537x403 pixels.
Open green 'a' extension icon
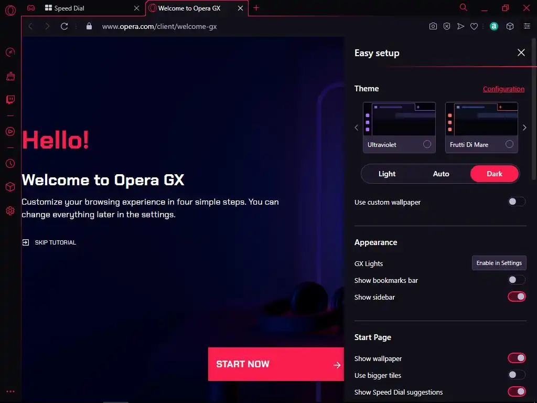[494, 26]
